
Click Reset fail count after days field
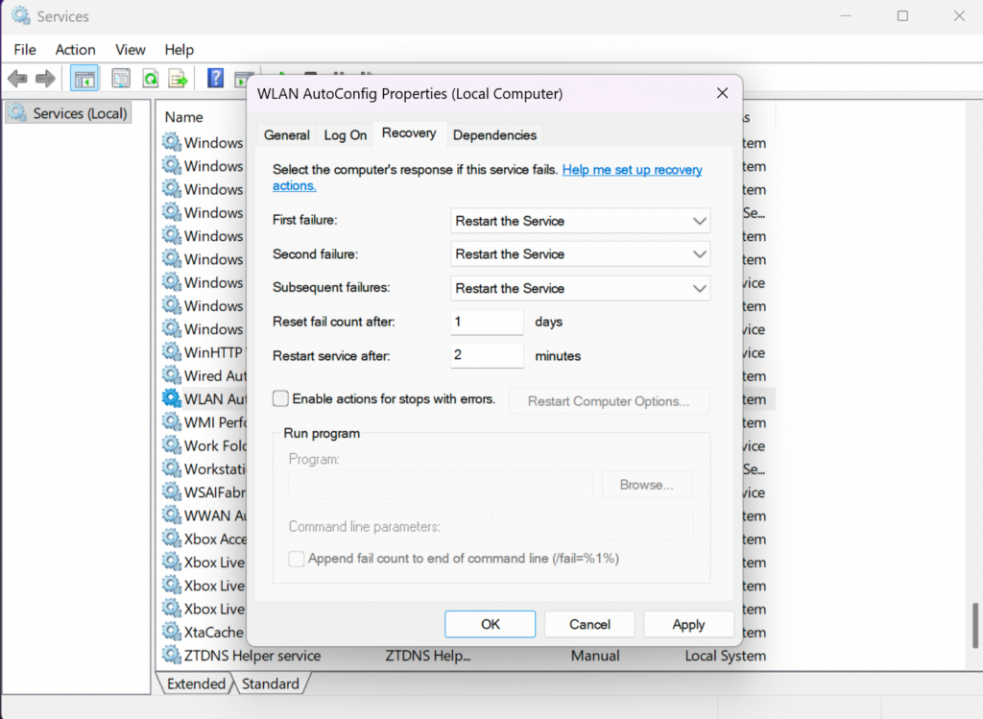(x=487, y=322)
